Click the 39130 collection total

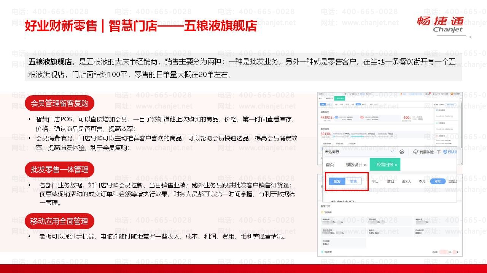click(x=325, y=134)
